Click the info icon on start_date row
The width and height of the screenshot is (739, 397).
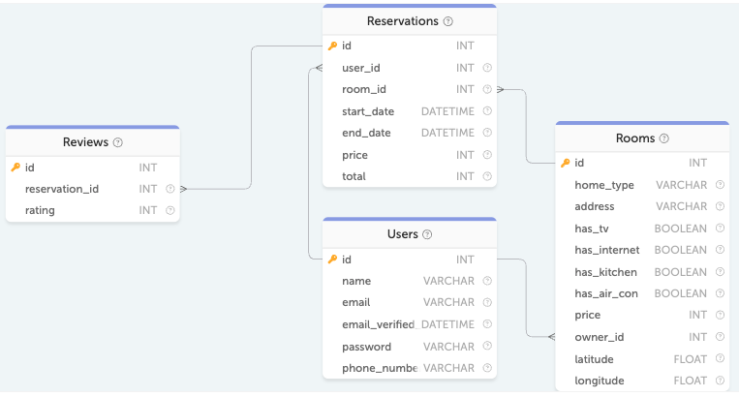487,111
